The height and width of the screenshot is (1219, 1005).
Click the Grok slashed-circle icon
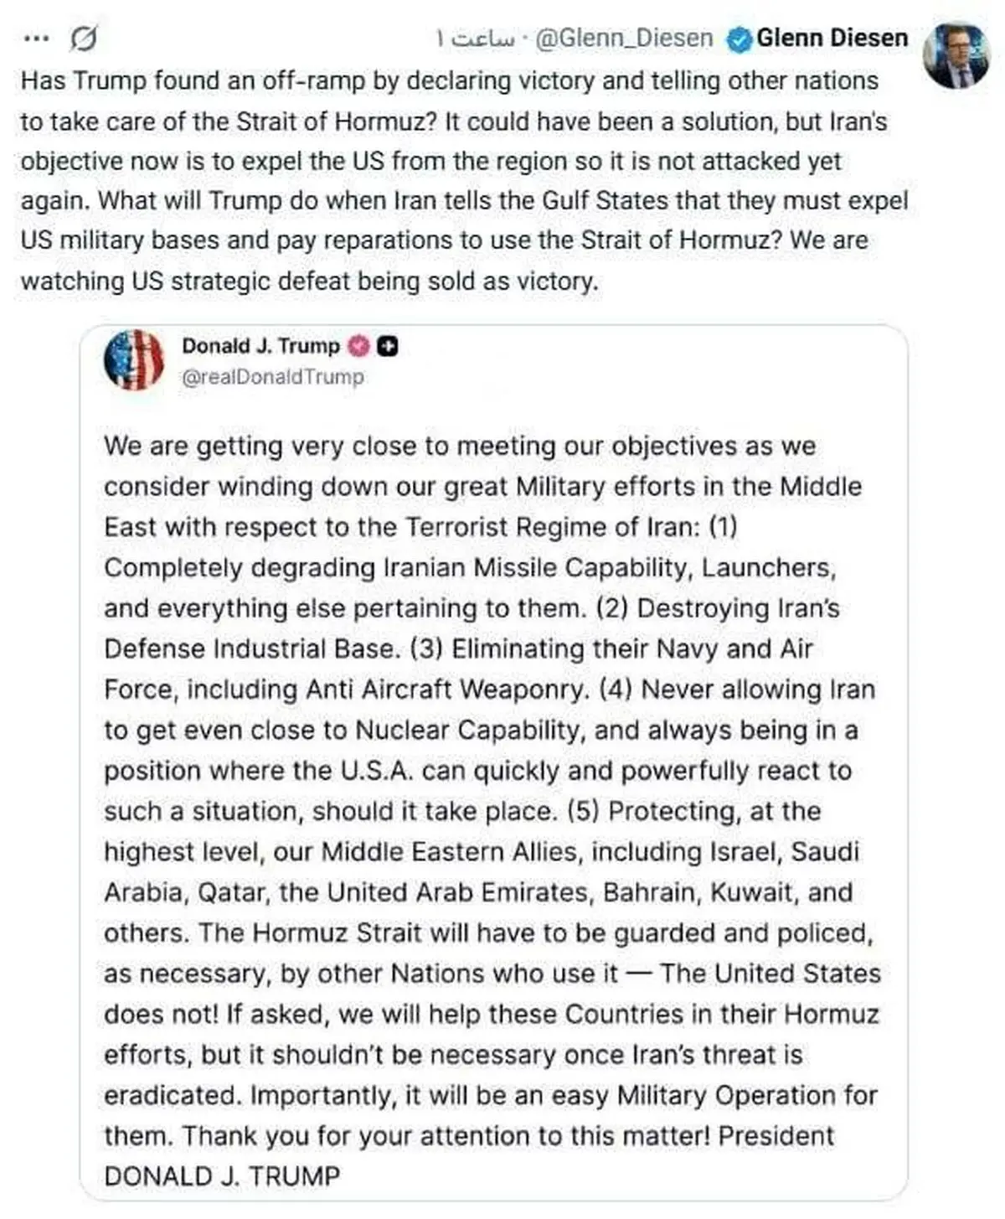(x=84, y=39)
